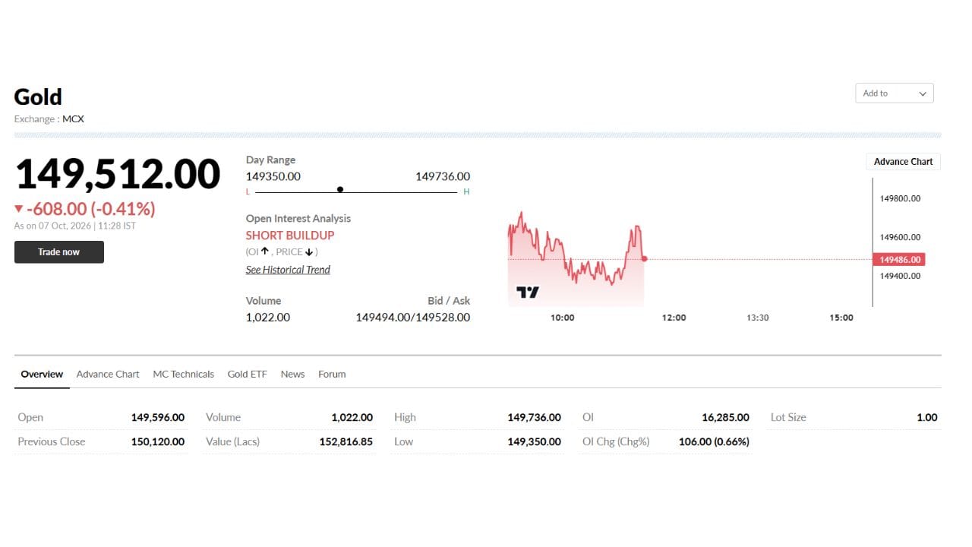Click the day range slider marker dot
This screenshot has width=972, height=547.
pos(340,190)
